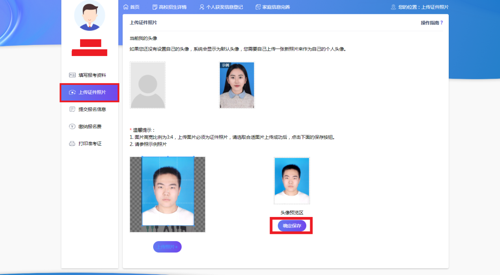The image size is (500, 275).
Task: Click the crop box's left-middle edge handle
Action: 142,191
